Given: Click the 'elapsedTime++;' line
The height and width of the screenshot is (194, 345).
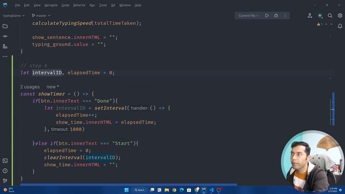Looking at the screenshot, I should [x=76, y=115].
